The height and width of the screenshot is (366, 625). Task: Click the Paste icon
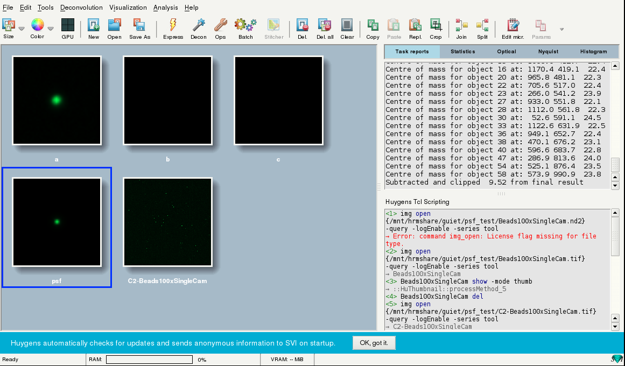pyautogui.click(x=394, y=25)
